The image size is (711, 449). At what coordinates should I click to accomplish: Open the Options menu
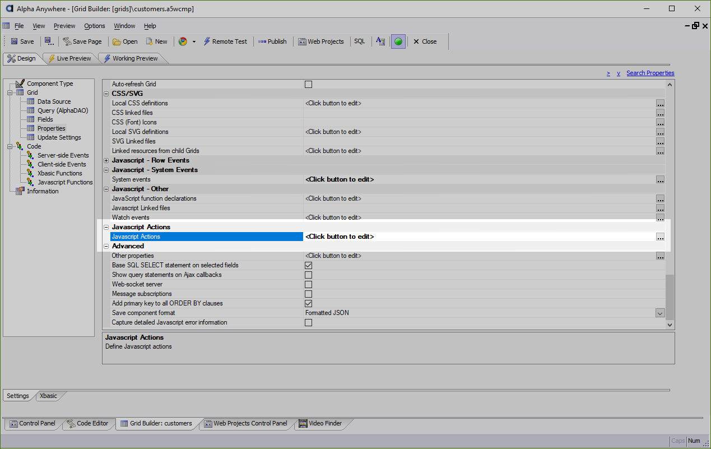(x=95, y=26)
